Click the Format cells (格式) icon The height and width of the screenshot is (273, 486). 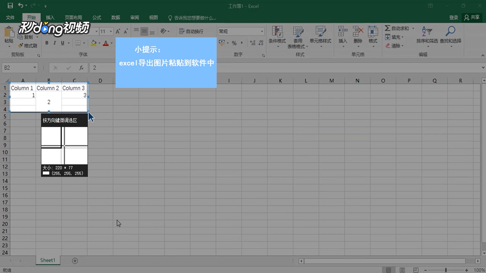tap(373, 31)
